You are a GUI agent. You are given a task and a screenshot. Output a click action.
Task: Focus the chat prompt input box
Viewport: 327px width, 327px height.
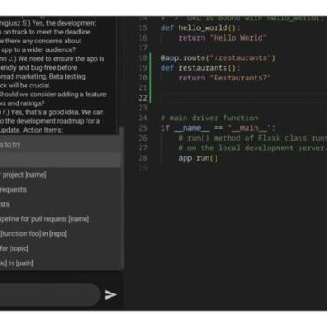(x=49, y=294)
